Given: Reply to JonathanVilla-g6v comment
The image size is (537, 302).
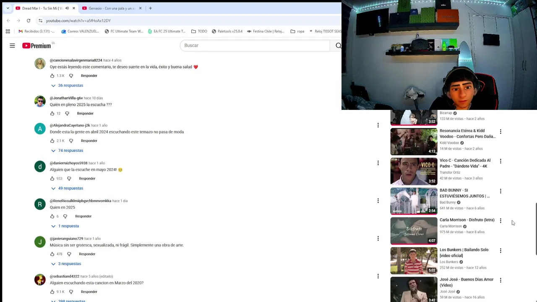Looking at the screenshot, I should pos(85,114).
